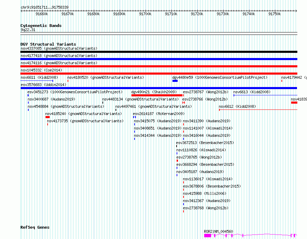
Task: Click nsv3405187 (Audano2019) label
Action: 200,172
